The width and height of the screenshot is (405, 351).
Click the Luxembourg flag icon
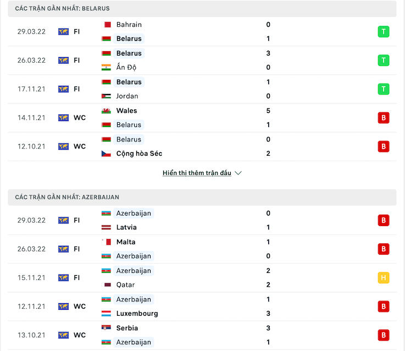click(x=106, y=314)
